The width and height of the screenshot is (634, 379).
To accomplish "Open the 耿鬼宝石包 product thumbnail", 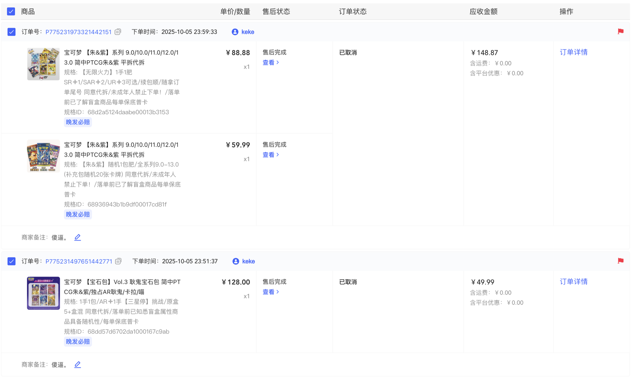I will pyautogui.click(x=44, y=293).
